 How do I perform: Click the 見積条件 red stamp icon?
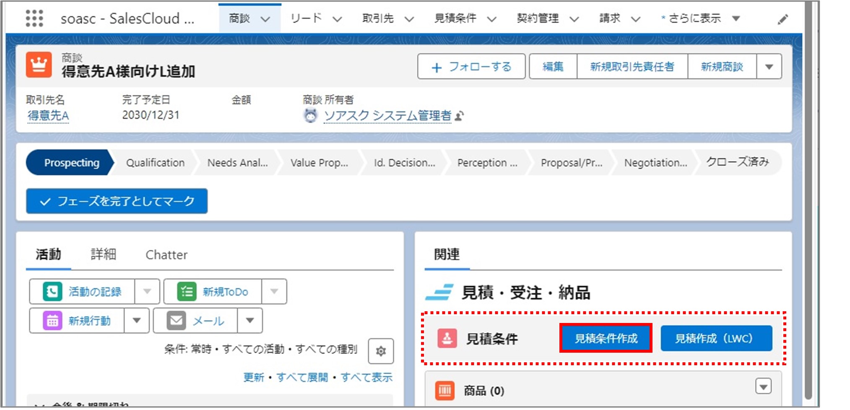tap(447, 338)
